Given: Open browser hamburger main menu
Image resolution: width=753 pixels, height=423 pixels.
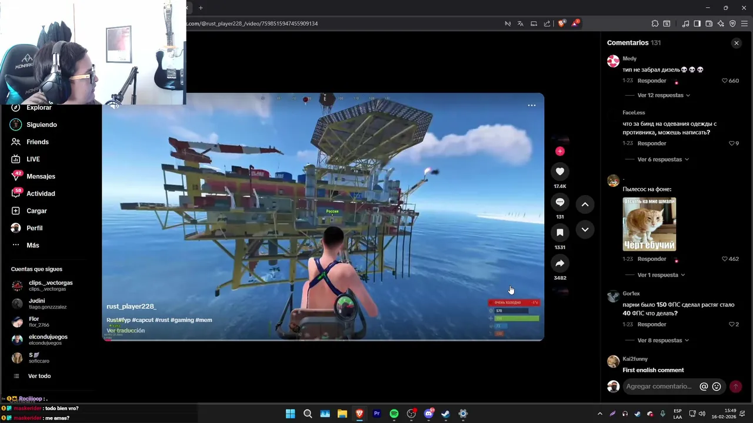Looking at the screenshot, I should pyautogui.click(x=744, y=23).
